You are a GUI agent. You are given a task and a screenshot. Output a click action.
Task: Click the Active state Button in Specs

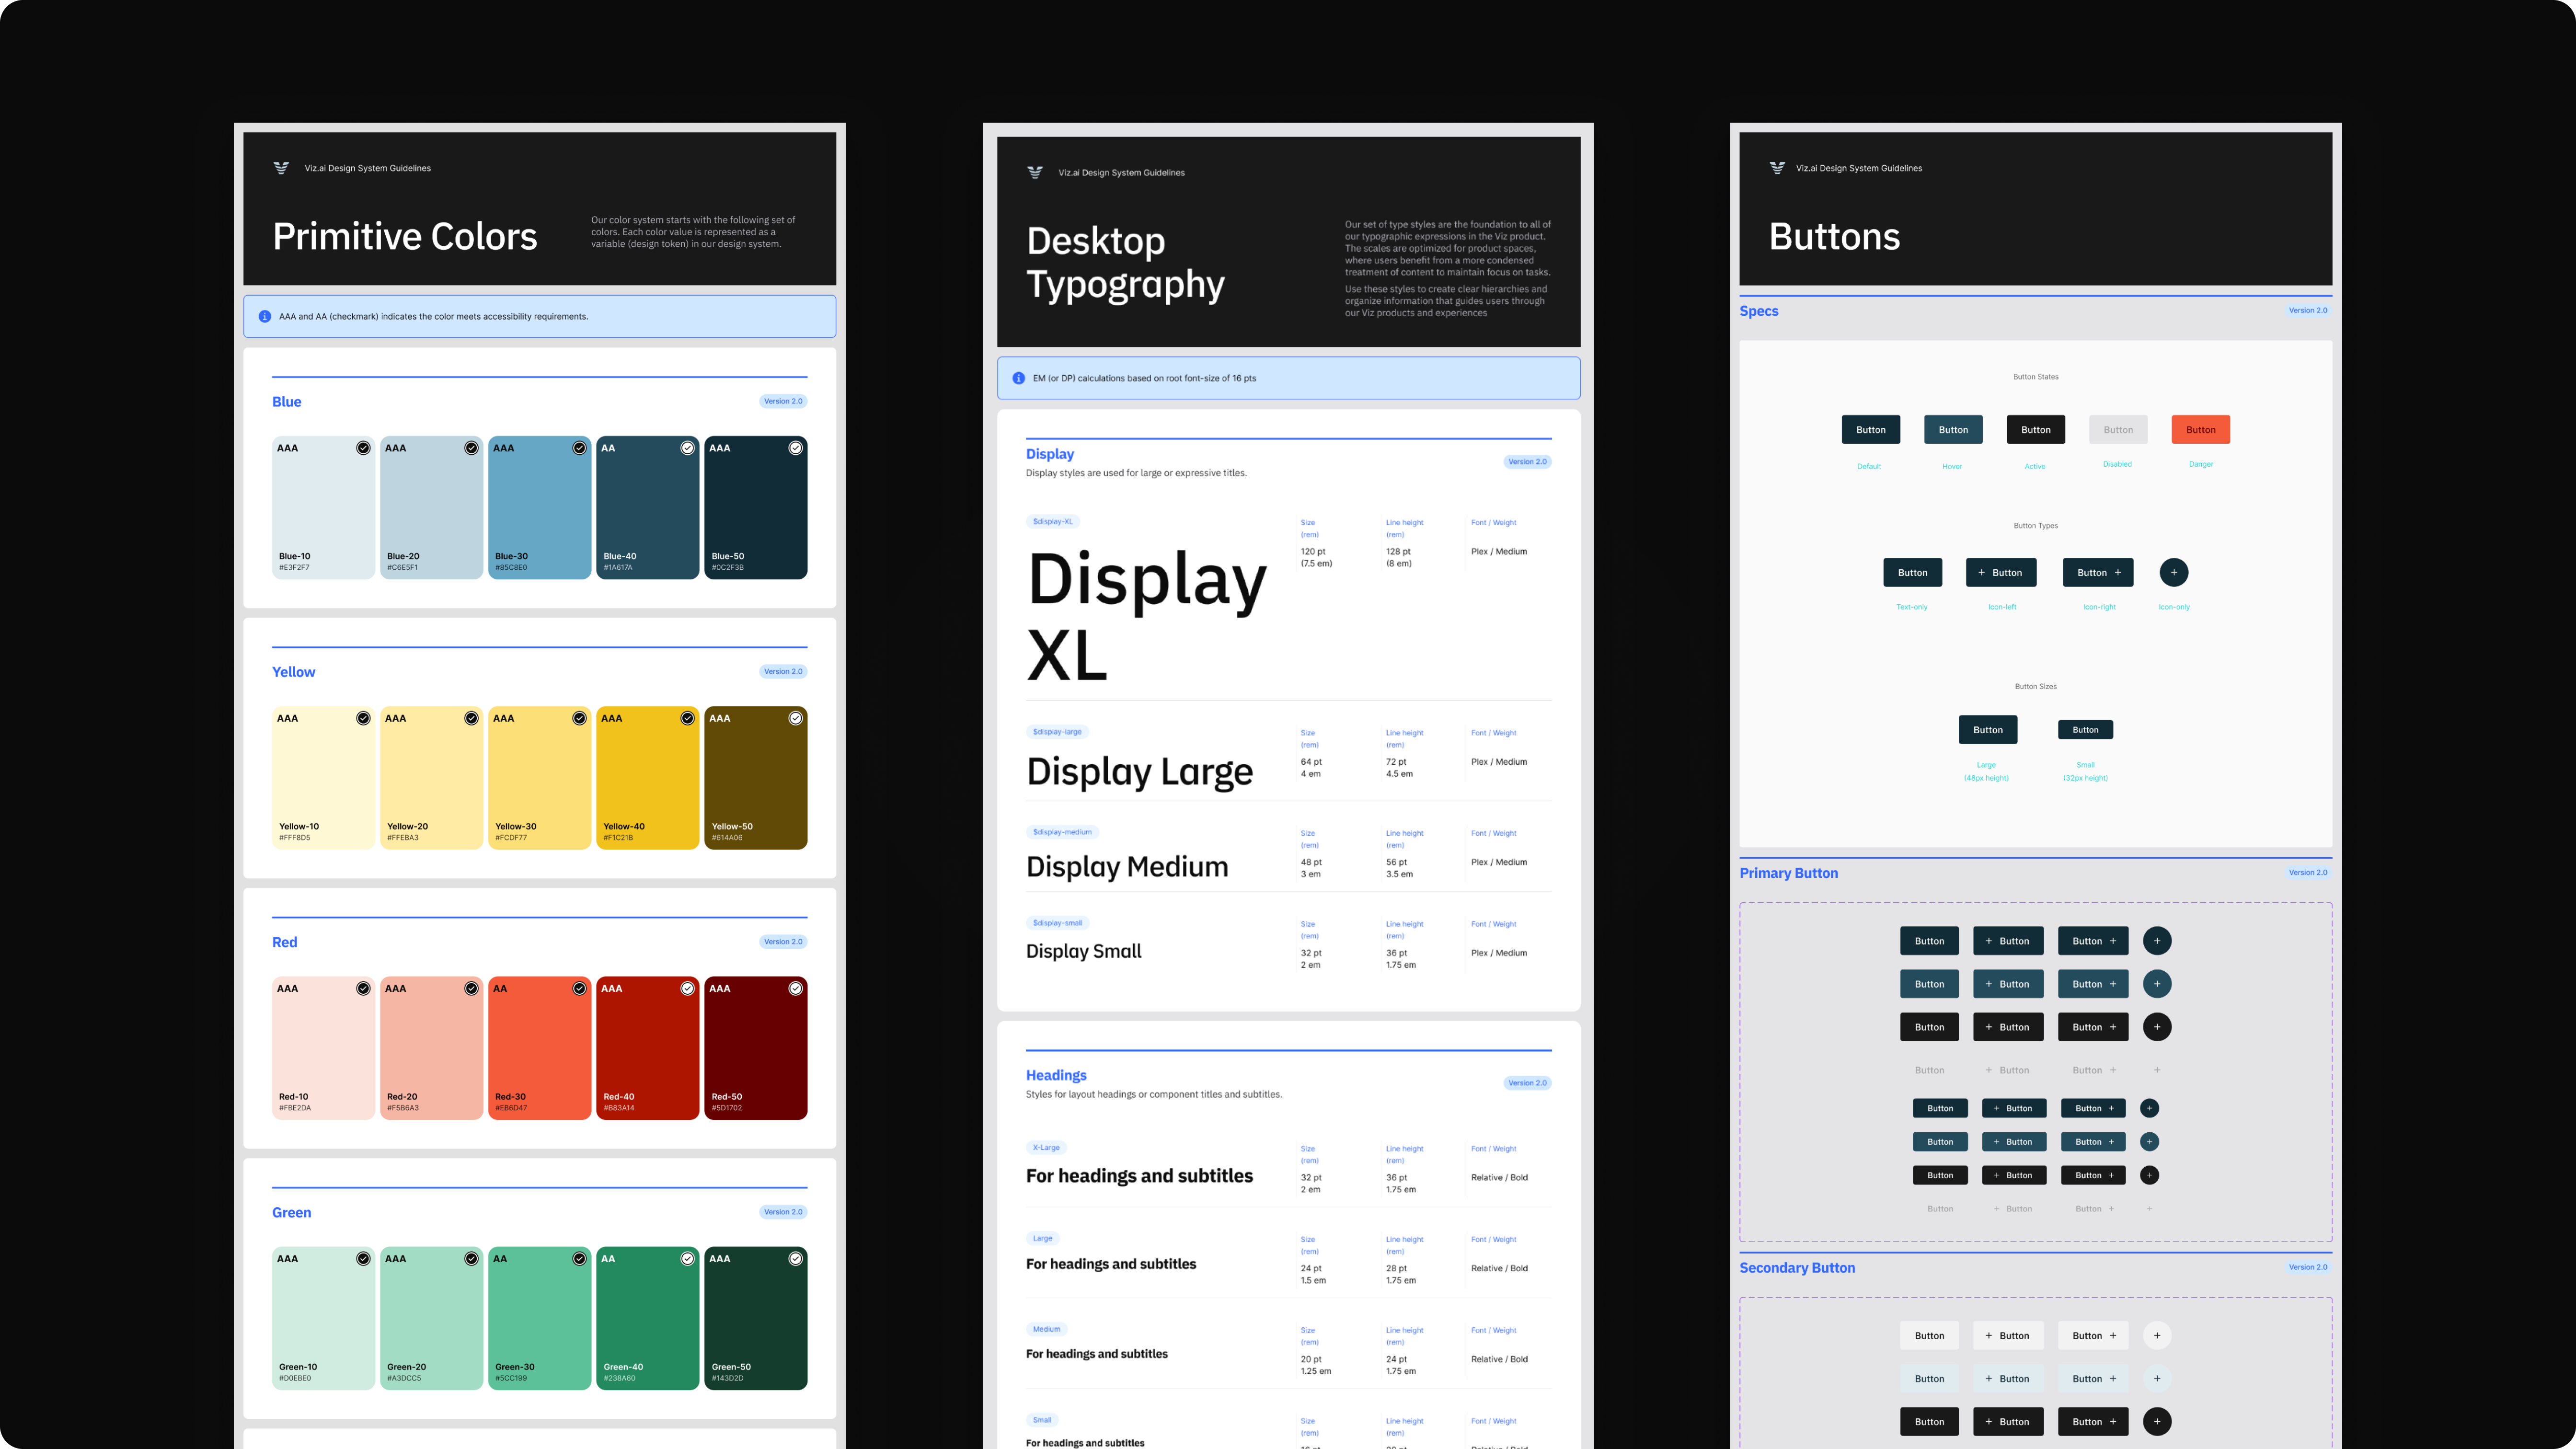2036,429
